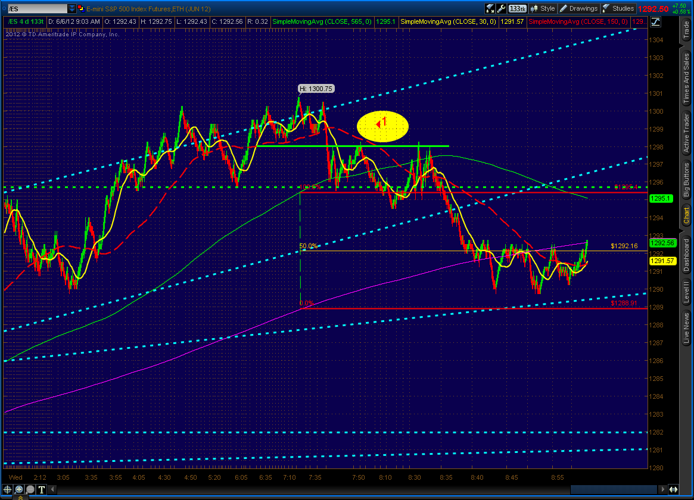Click the 1291.57 yellow price bubble
The height and width of the screenshot is (500, 694).
[x=662, y=261]
